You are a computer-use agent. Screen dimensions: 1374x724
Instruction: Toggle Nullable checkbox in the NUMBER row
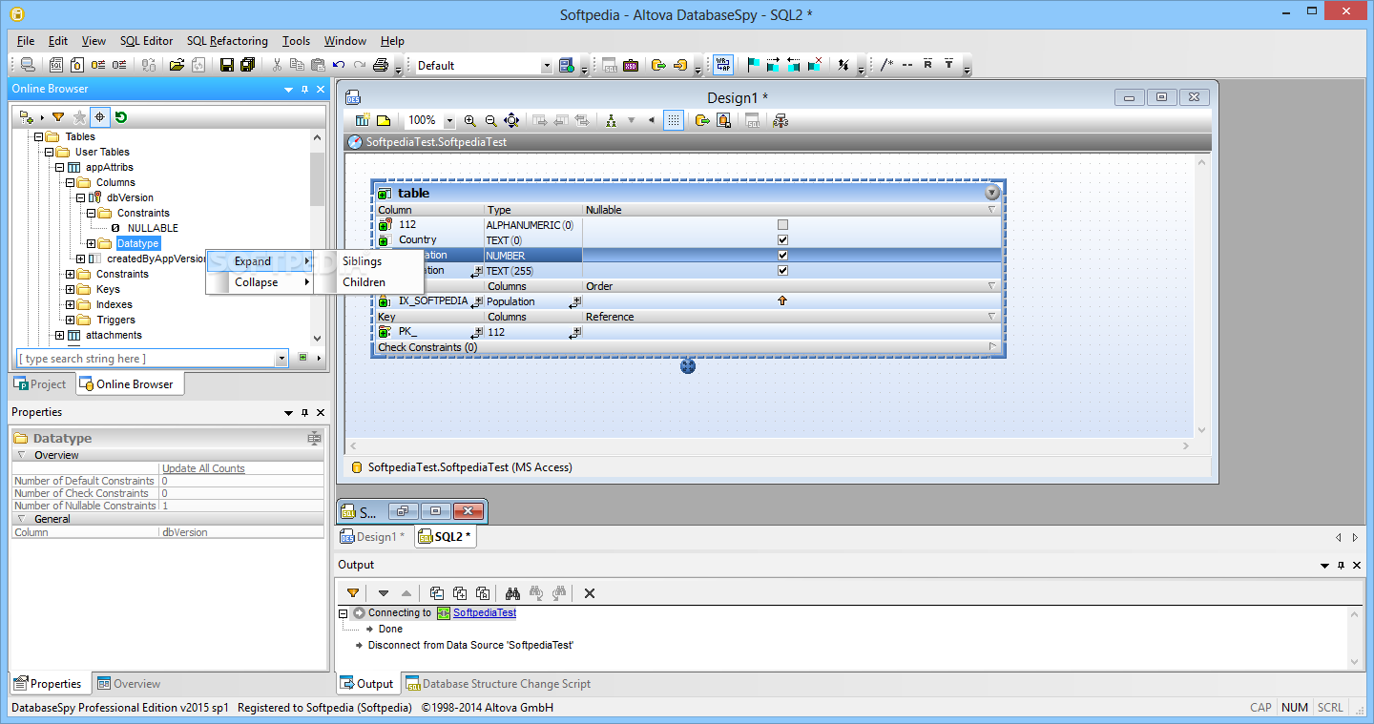click(x=782, y=256)
